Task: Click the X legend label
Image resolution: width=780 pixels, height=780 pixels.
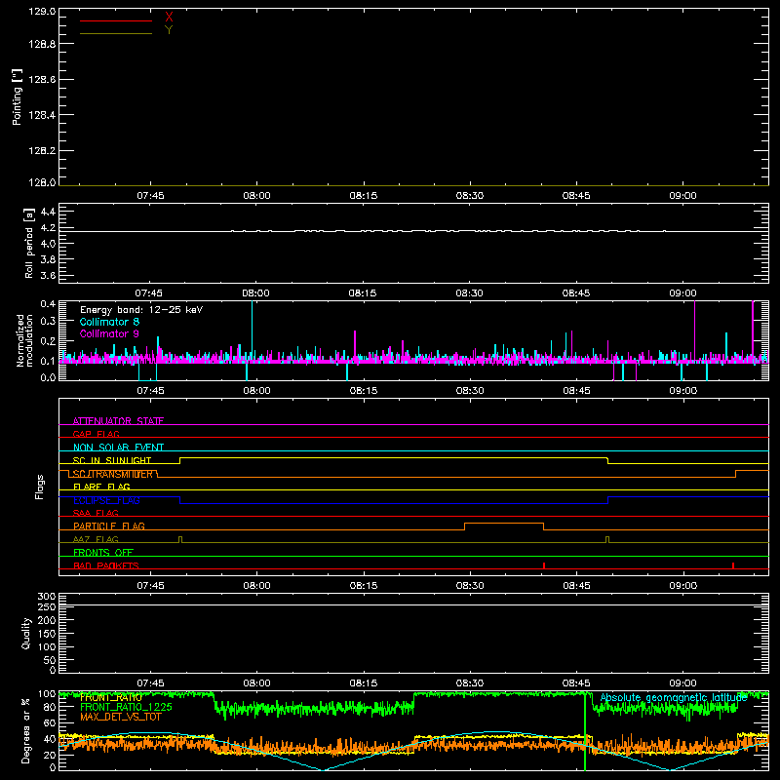Action: tap(169, 18)
